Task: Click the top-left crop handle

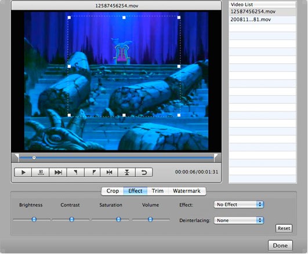Action: coord(69,17)
